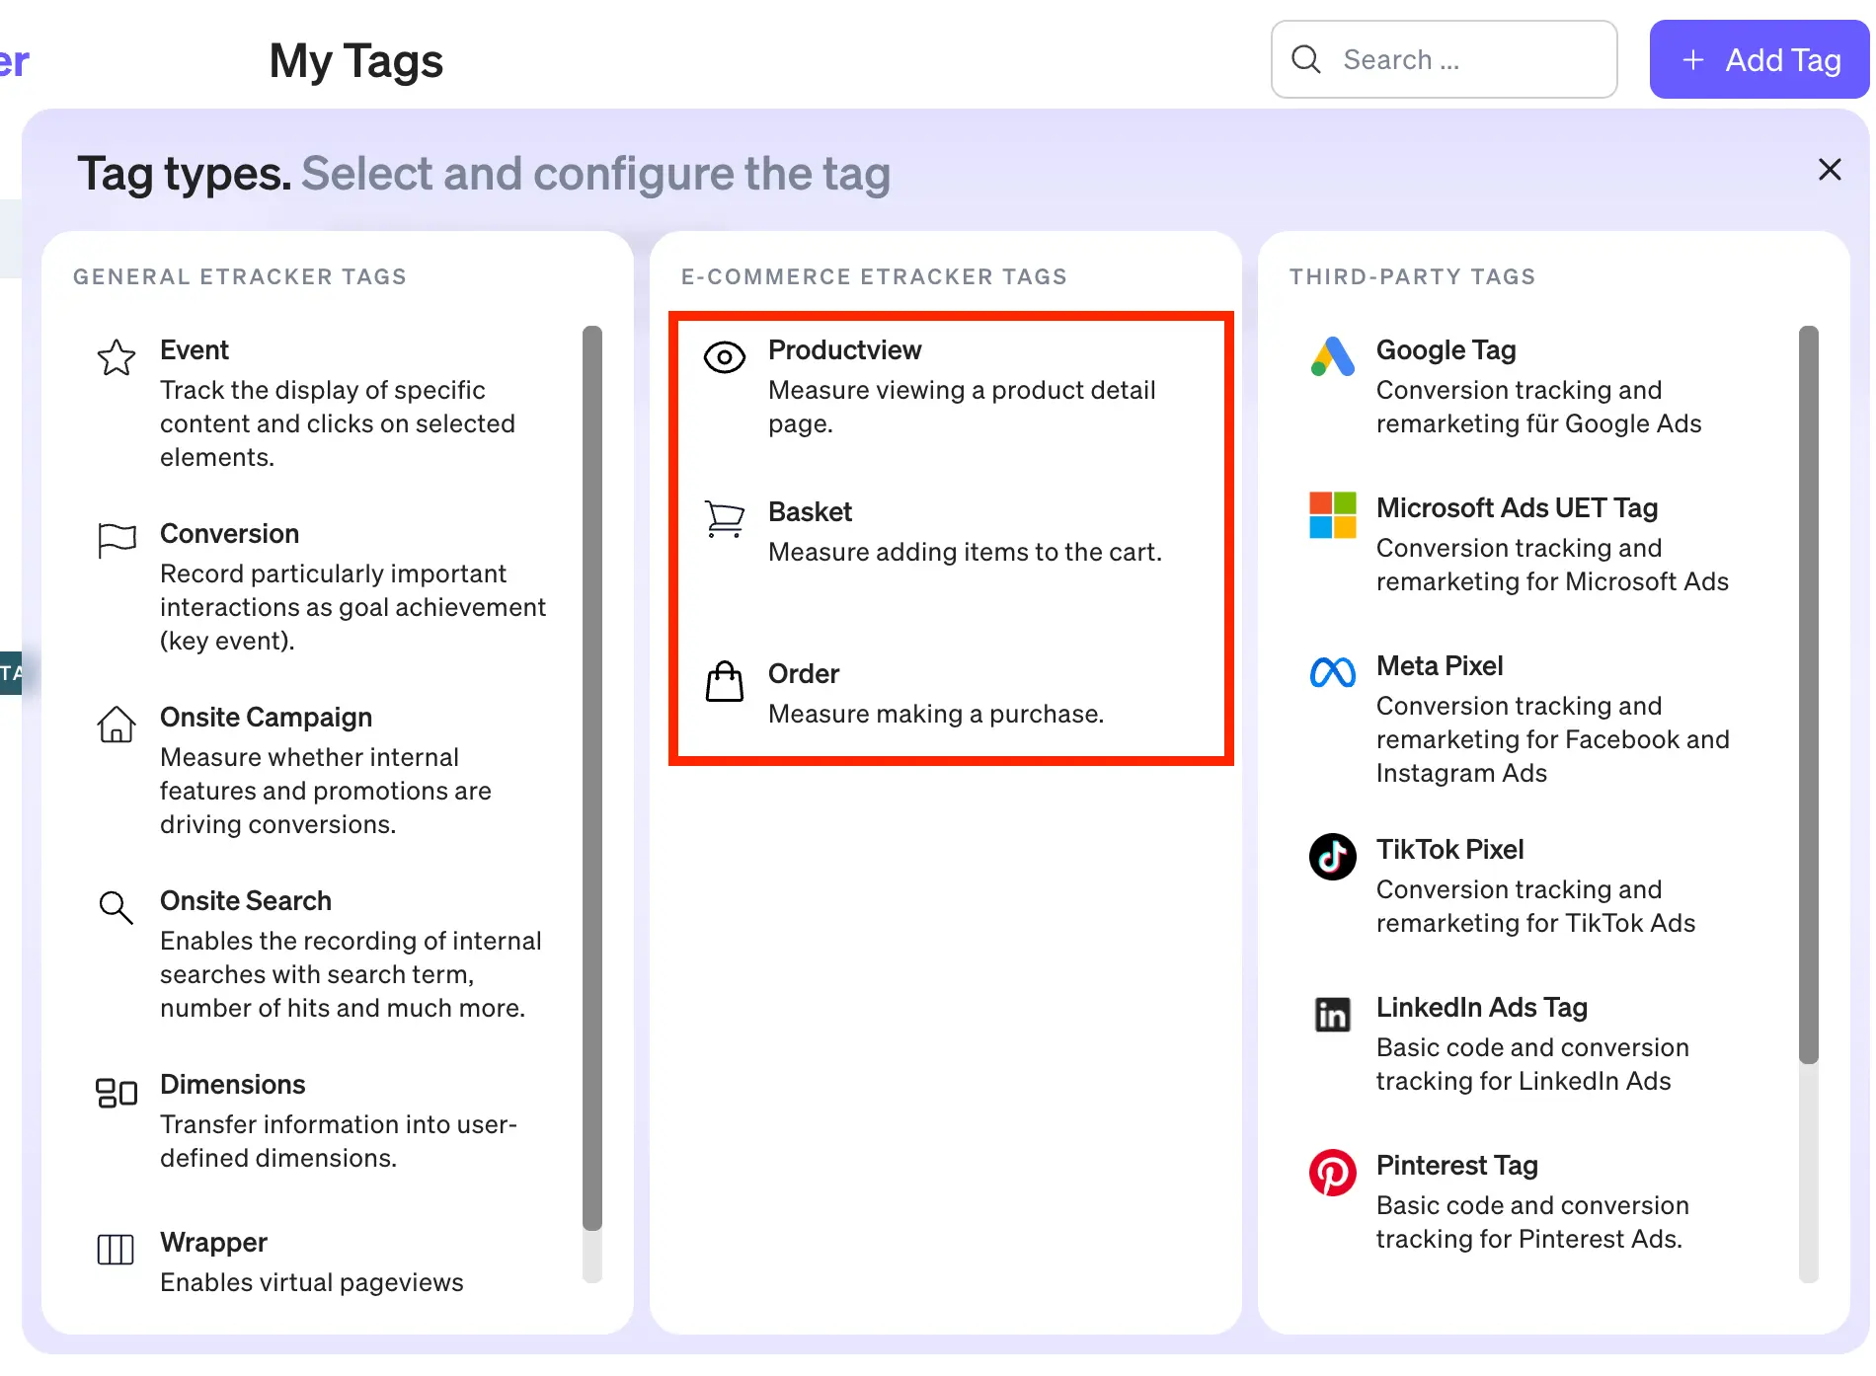The height and width of the screenshot is (1376, 1876).
Task: Choose the Google Tag logo
Action: (1332, 357)
